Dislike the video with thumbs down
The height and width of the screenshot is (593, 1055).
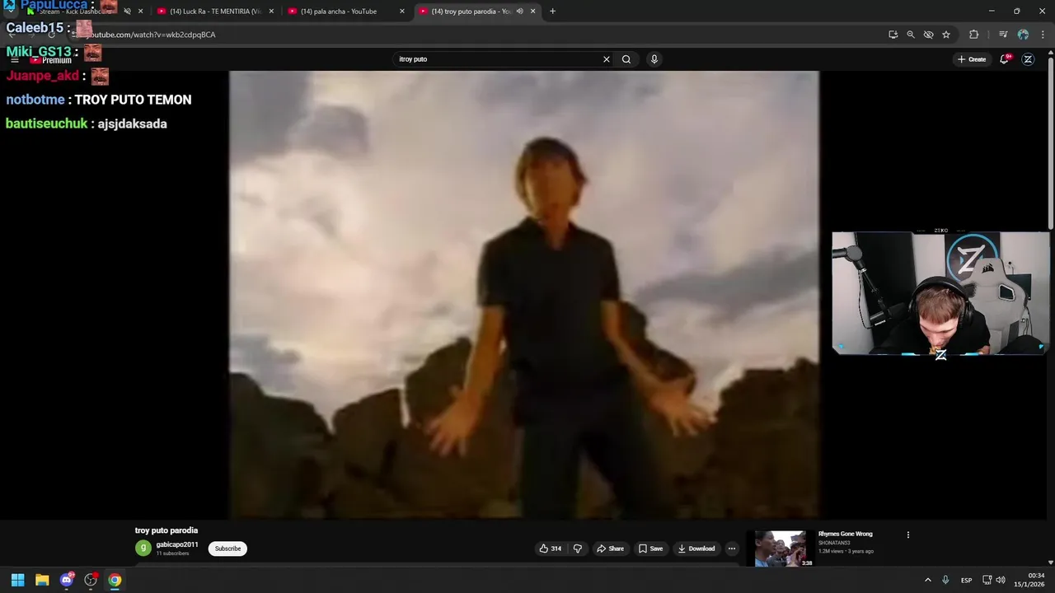(x=577, y=549)
